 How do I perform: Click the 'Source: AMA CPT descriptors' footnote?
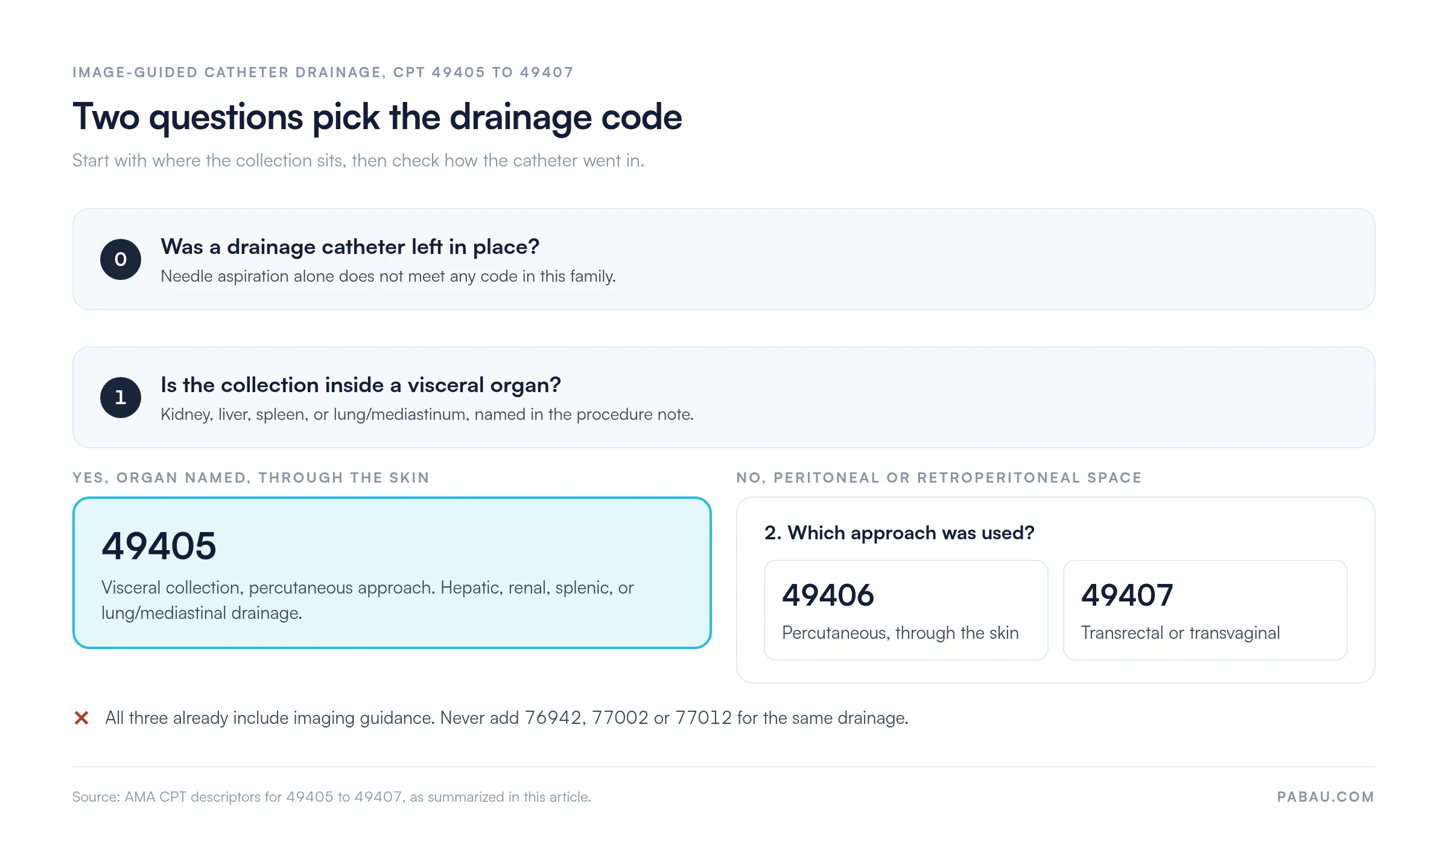click(332, 797)
